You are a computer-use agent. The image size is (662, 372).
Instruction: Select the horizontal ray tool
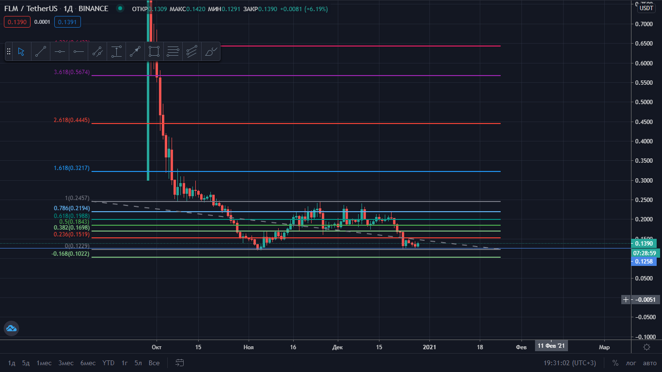[79, 51]
